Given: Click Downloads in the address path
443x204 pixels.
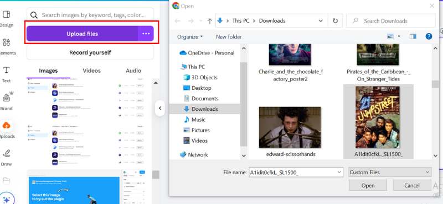Looking at the screenshot, I should click(x=272, y=21).
